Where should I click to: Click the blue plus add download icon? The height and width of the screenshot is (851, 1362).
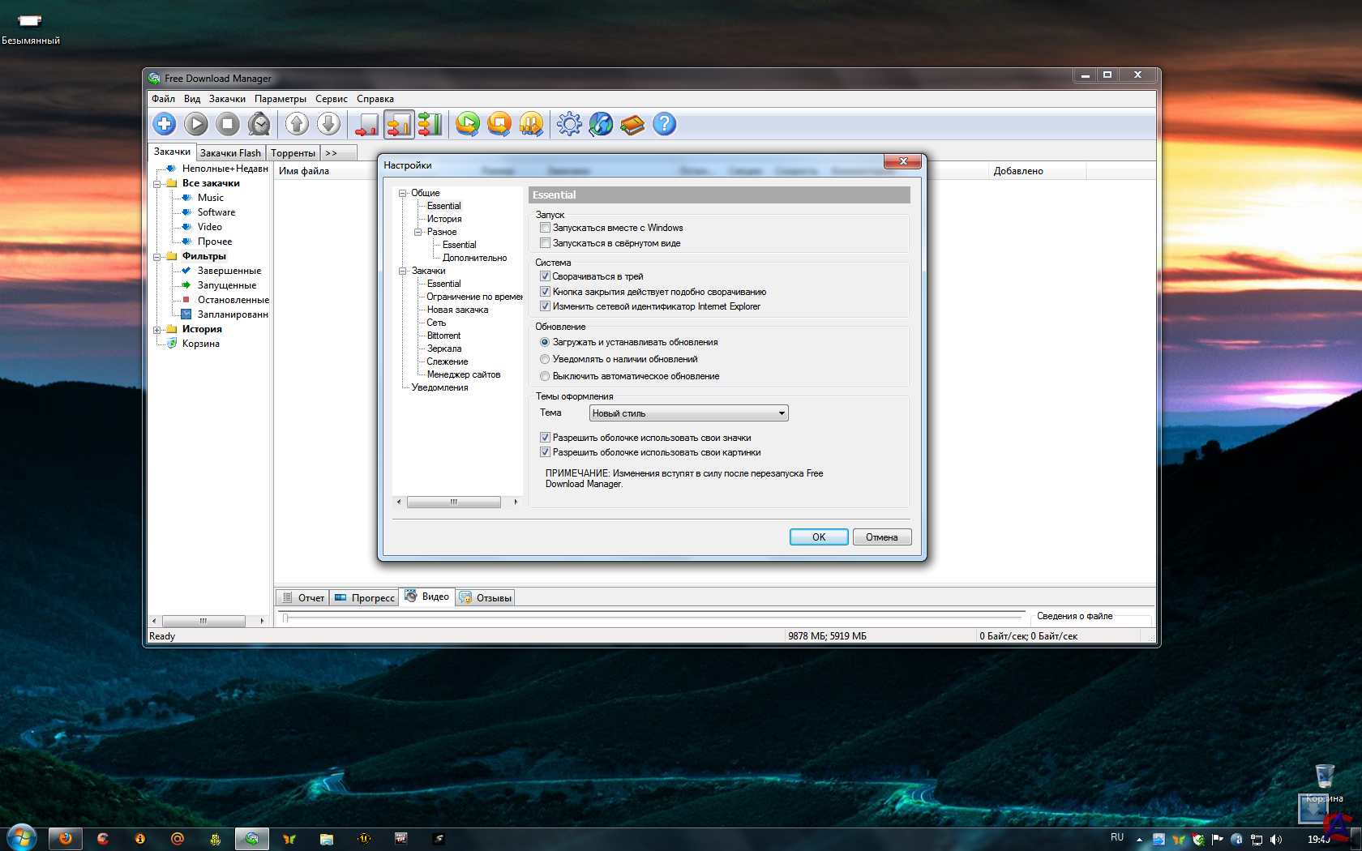click(x=165, y=124)
